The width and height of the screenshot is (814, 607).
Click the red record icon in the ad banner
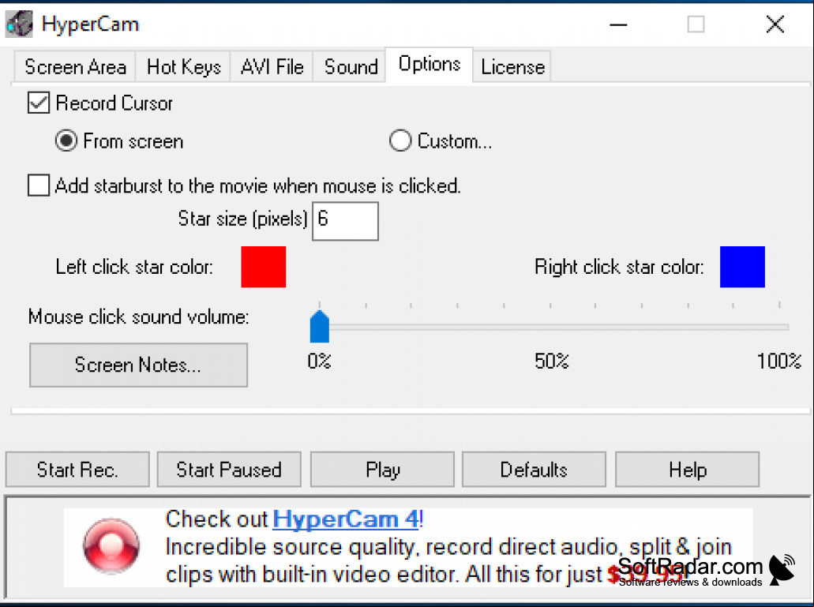[x=111, y=545]
